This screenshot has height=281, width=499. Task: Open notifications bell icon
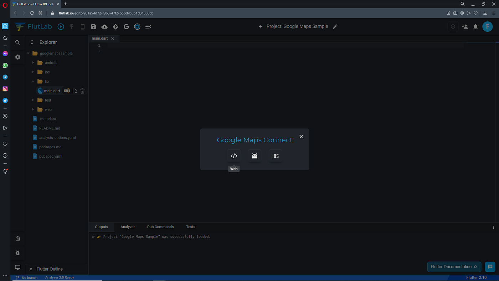475,26
